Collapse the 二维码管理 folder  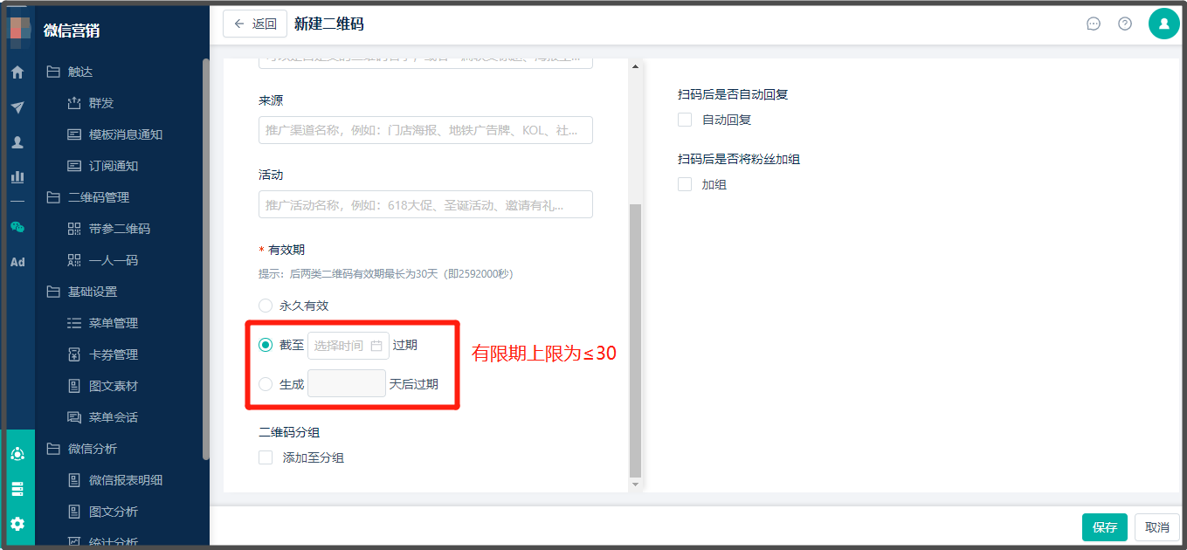click(x=99, y=197)
